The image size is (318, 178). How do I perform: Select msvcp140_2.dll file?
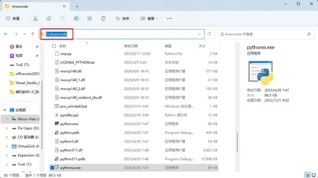134,89
